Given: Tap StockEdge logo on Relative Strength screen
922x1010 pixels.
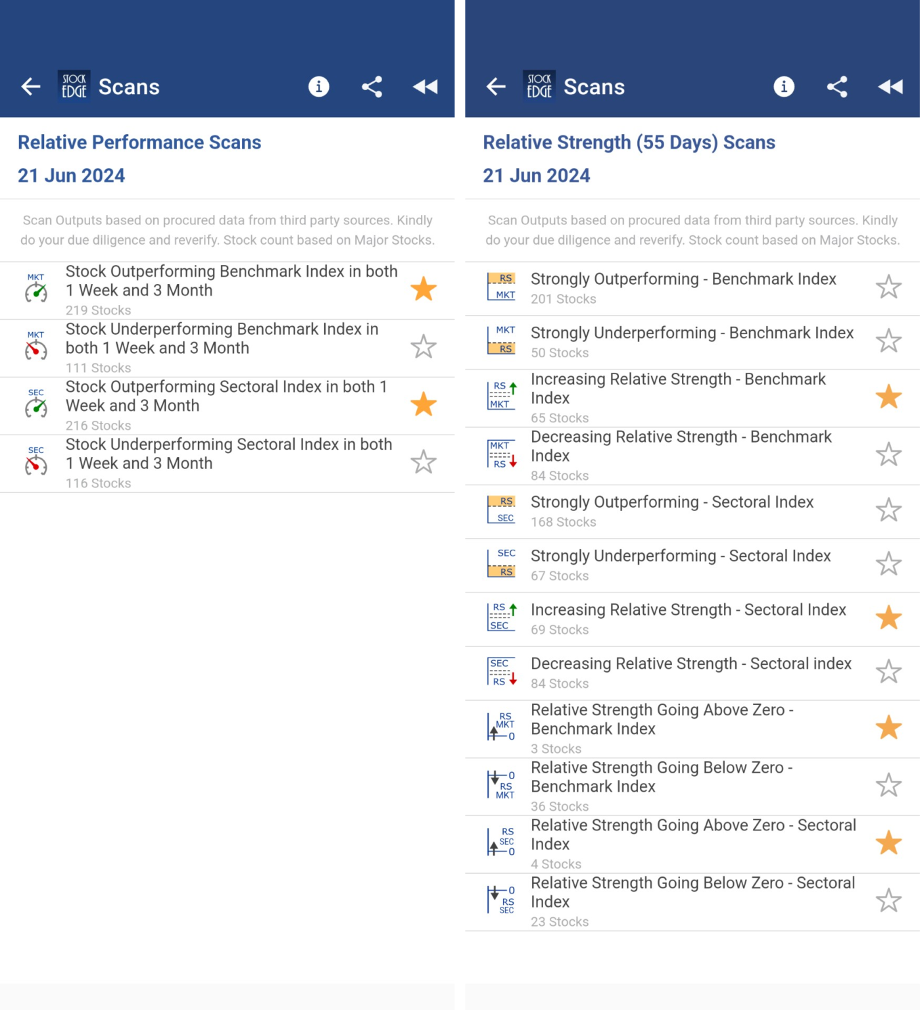Looking at the screenshot, I should click(x=539, y=87).
